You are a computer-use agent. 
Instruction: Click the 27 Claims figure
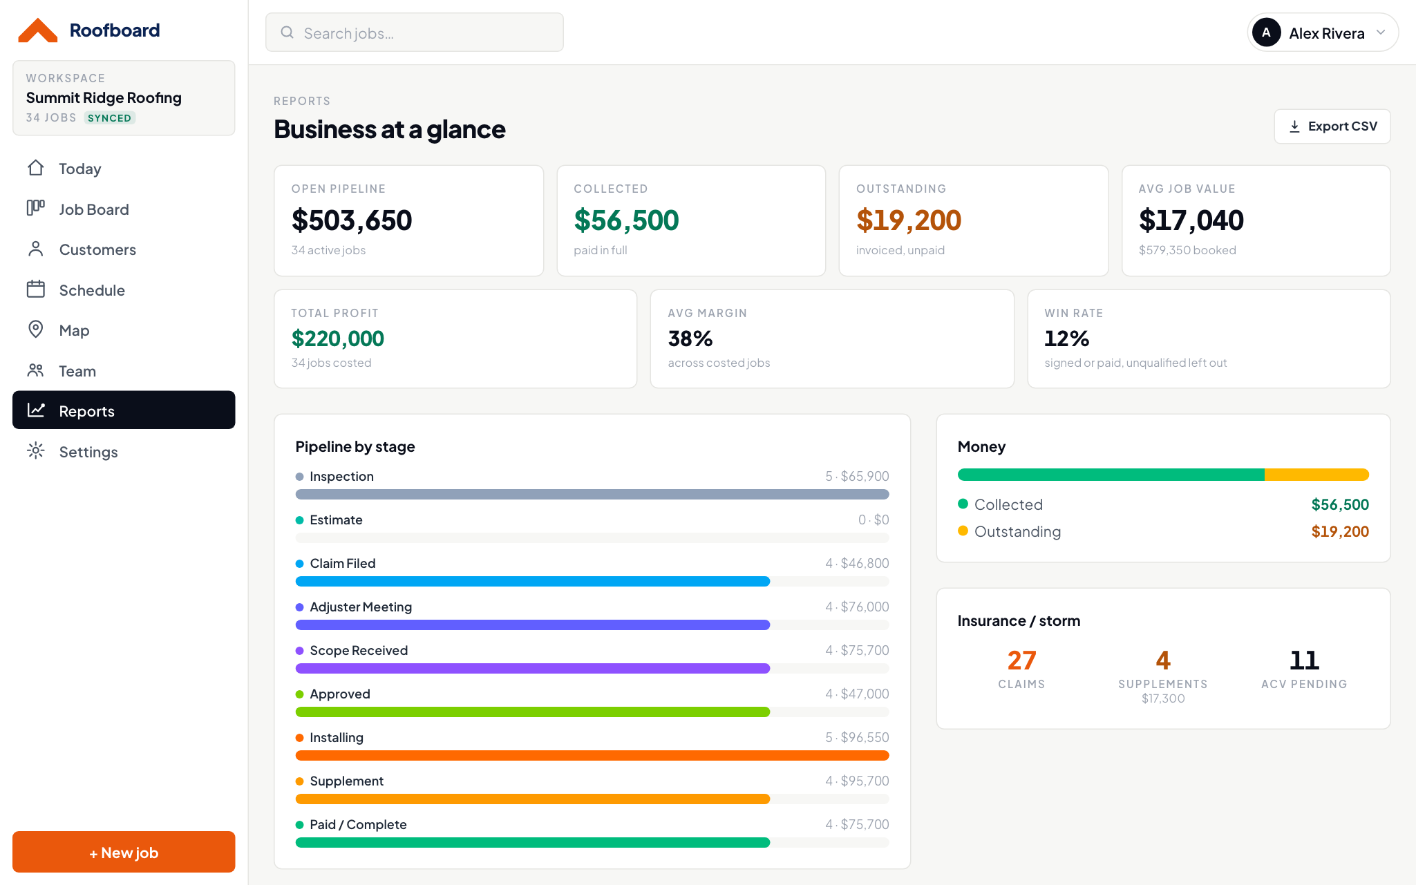[1021, 660]
